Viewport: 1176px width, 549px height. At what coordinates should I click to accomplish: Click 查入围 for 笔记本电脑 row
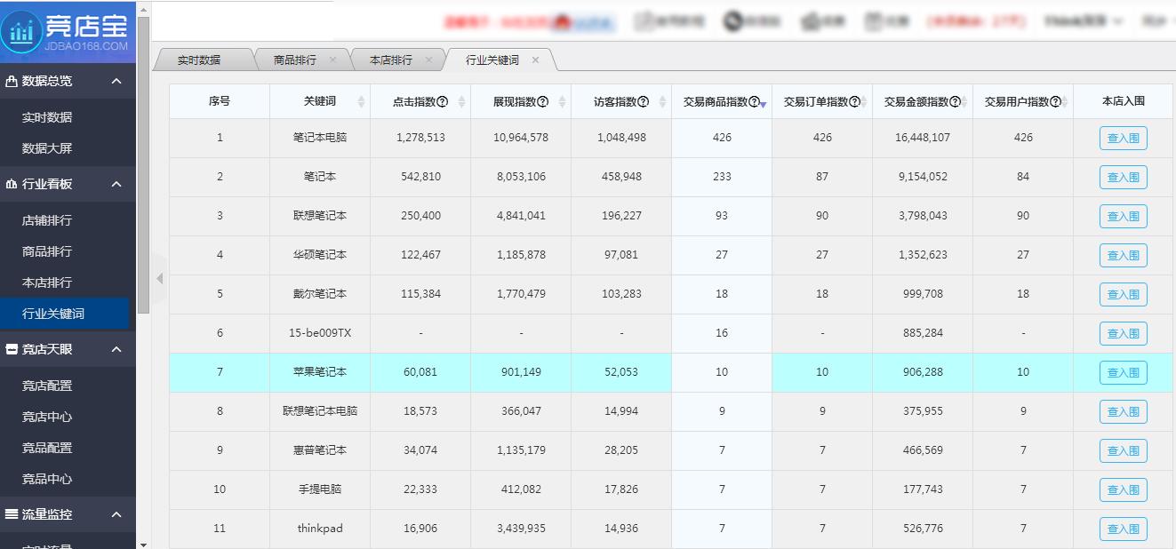(x=1123, y=139)
